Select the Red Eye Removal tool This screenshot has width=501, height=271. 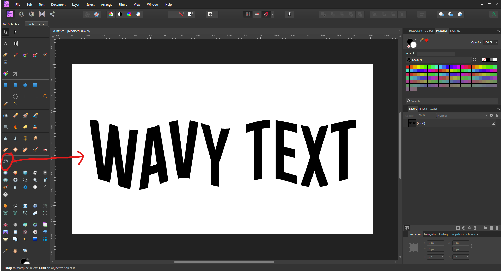coord(45,150)
